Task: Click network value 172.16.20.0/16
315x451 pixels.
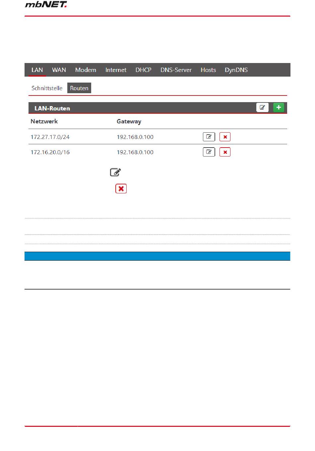Action: coord(50,152)
